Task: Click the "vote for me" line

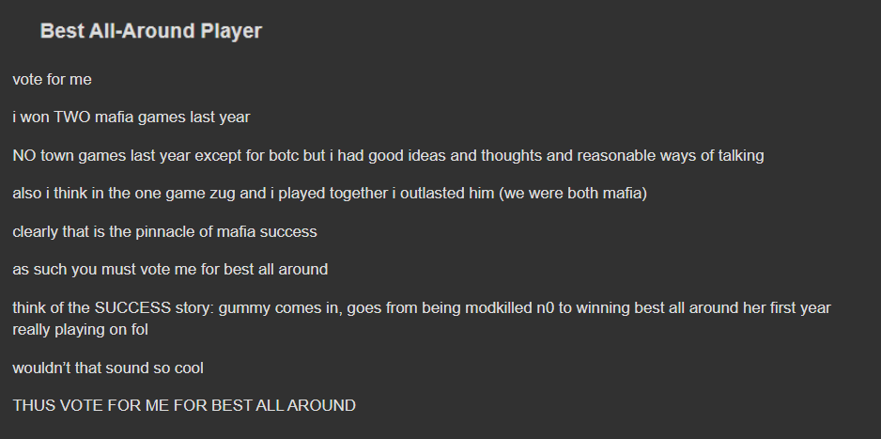Action: (52, 80)
